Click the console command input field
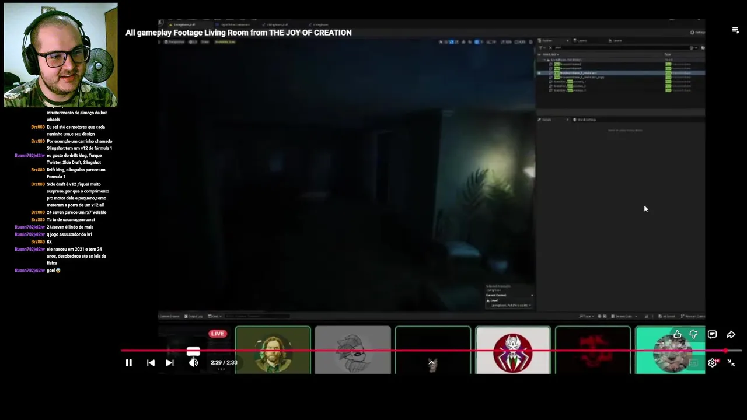 coord(256,316)
